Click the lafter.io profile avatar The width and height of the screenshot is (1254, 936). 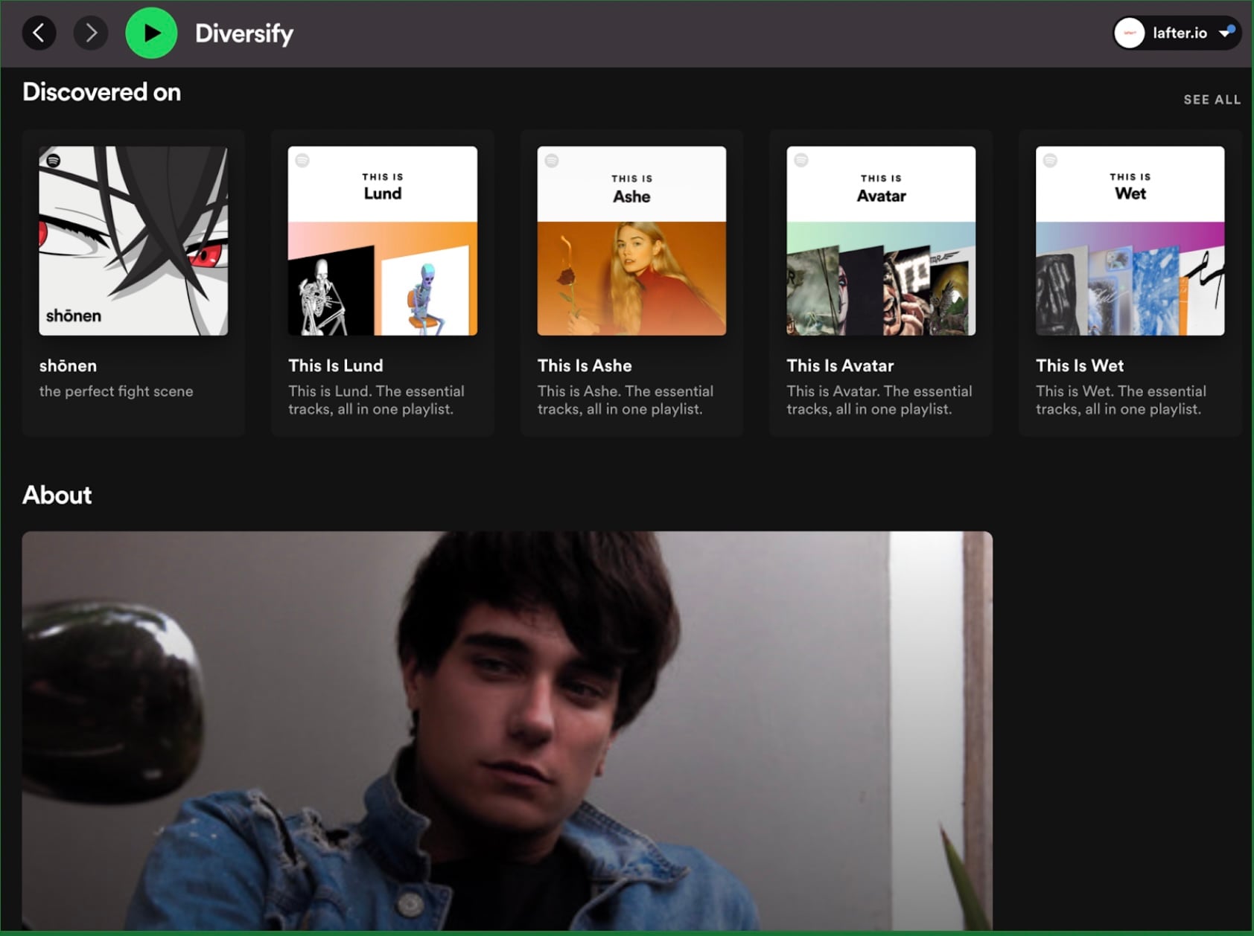click(1129, 33)
